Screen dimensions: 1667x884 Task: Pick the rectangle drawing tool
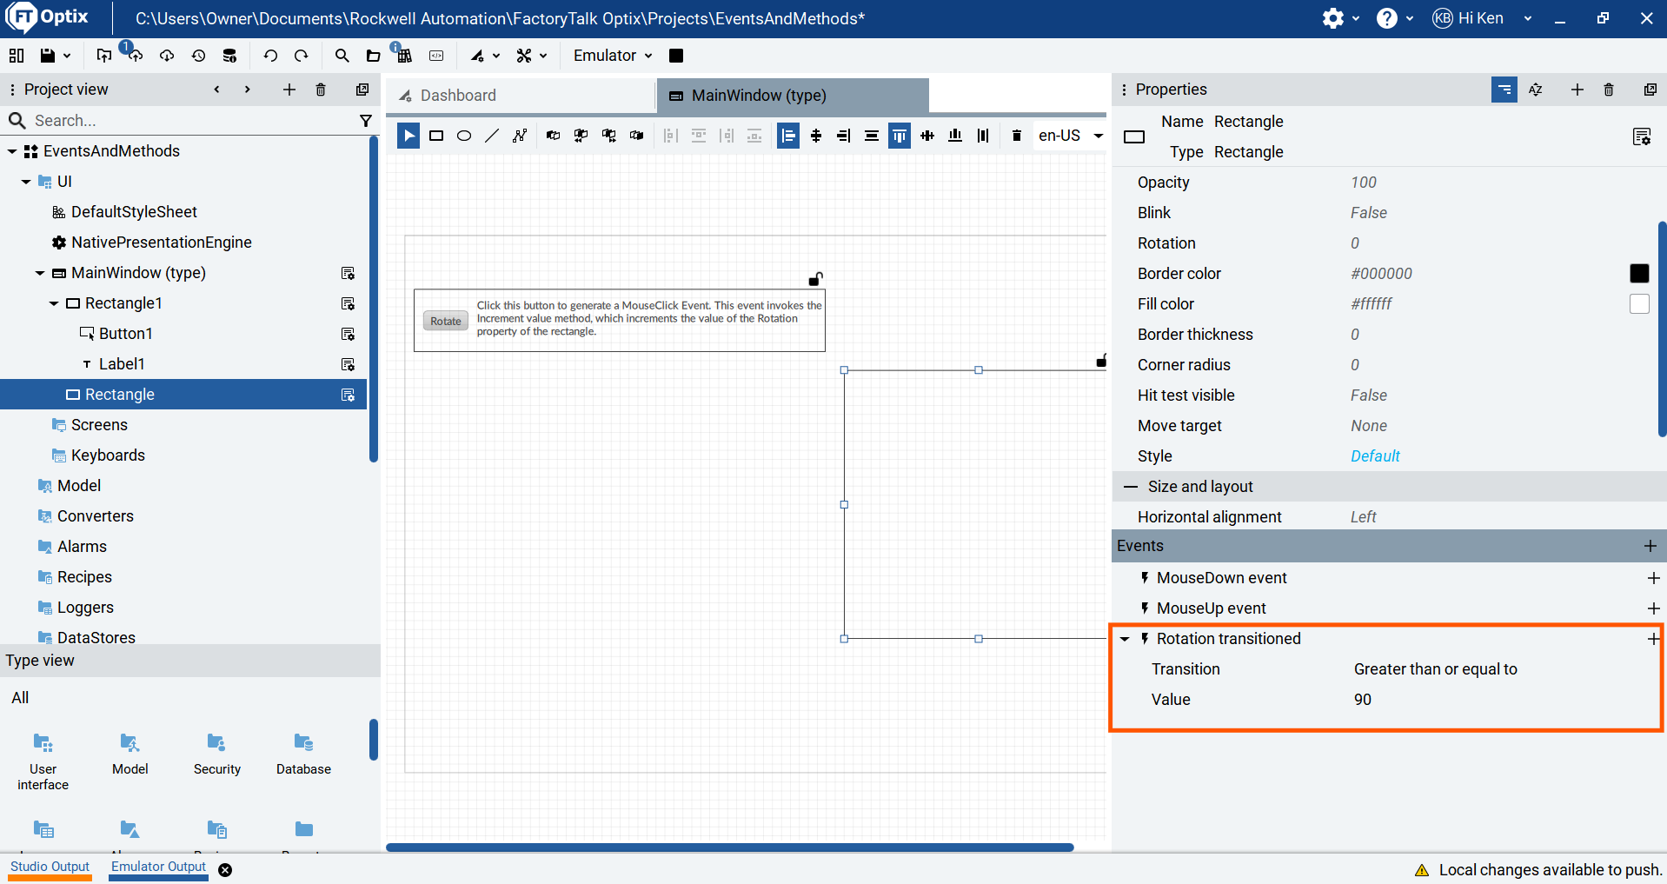coord(436,136)
